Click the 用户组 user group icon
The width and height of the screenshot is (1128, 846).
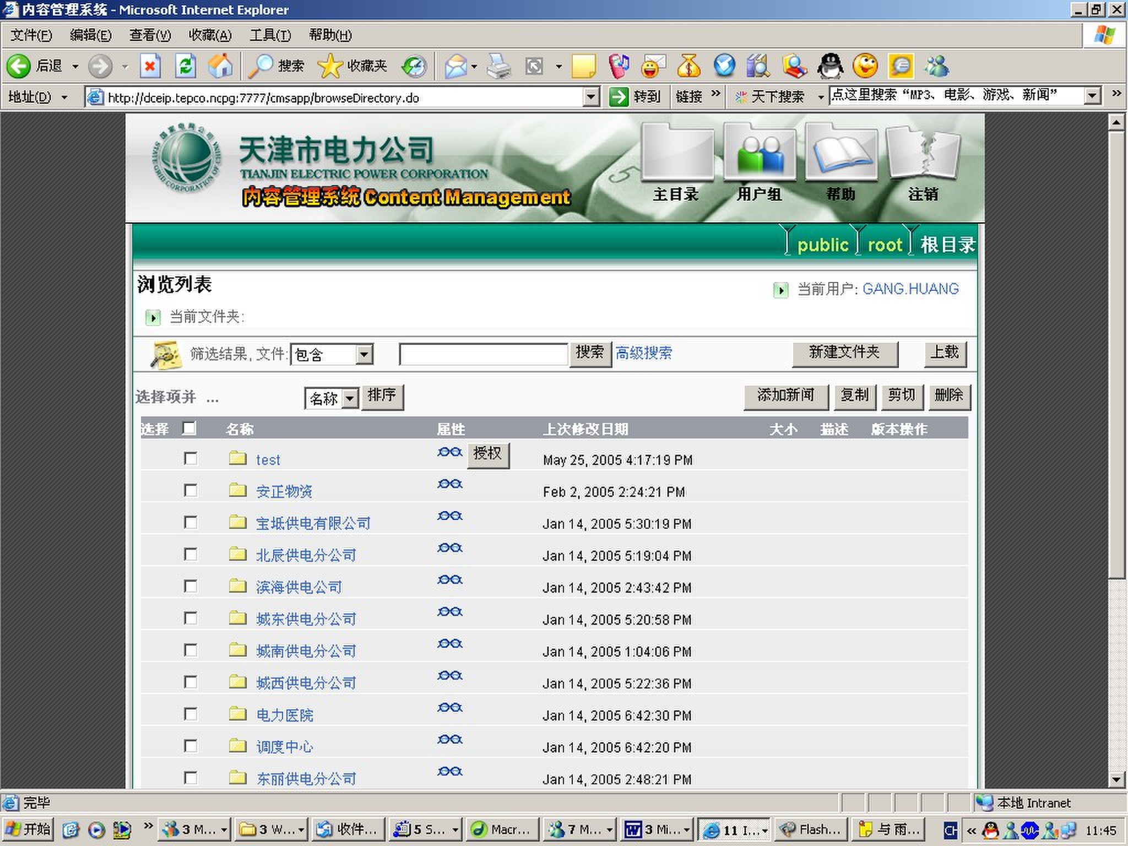tap(760, 155)
